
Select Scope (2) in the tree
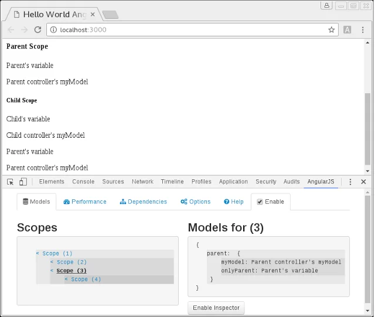(x=71, y=263)
